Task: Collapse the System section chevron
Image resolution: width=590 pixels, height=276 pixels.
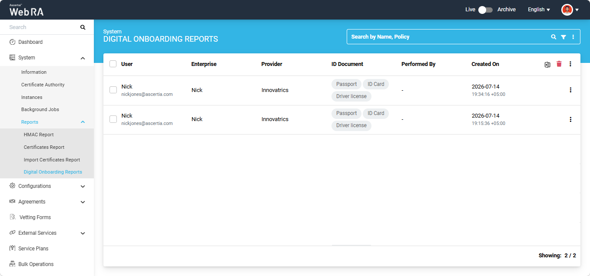Action: (83, 58)
